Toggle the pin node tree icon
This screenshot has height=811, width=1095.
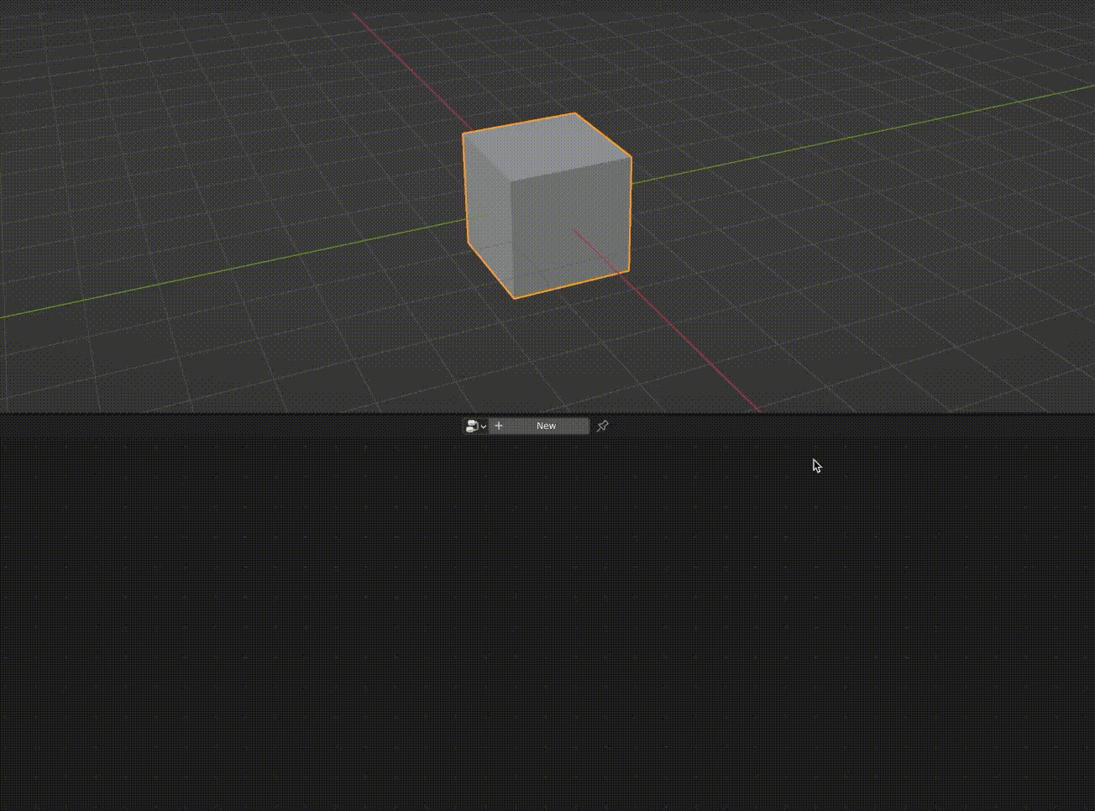[x=602, y=426]
